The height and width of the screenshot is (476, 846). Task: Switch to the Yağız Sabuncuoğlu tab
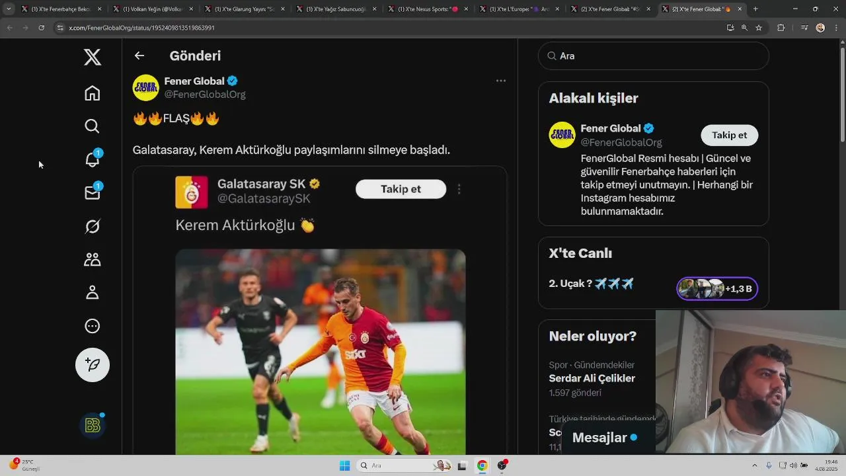pyautogui.click(x=336, y=9)
